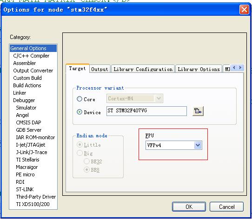Open the Library Configuration tab
The height and width of the screenshot is (219, 252).
click(x=143, y=69)
